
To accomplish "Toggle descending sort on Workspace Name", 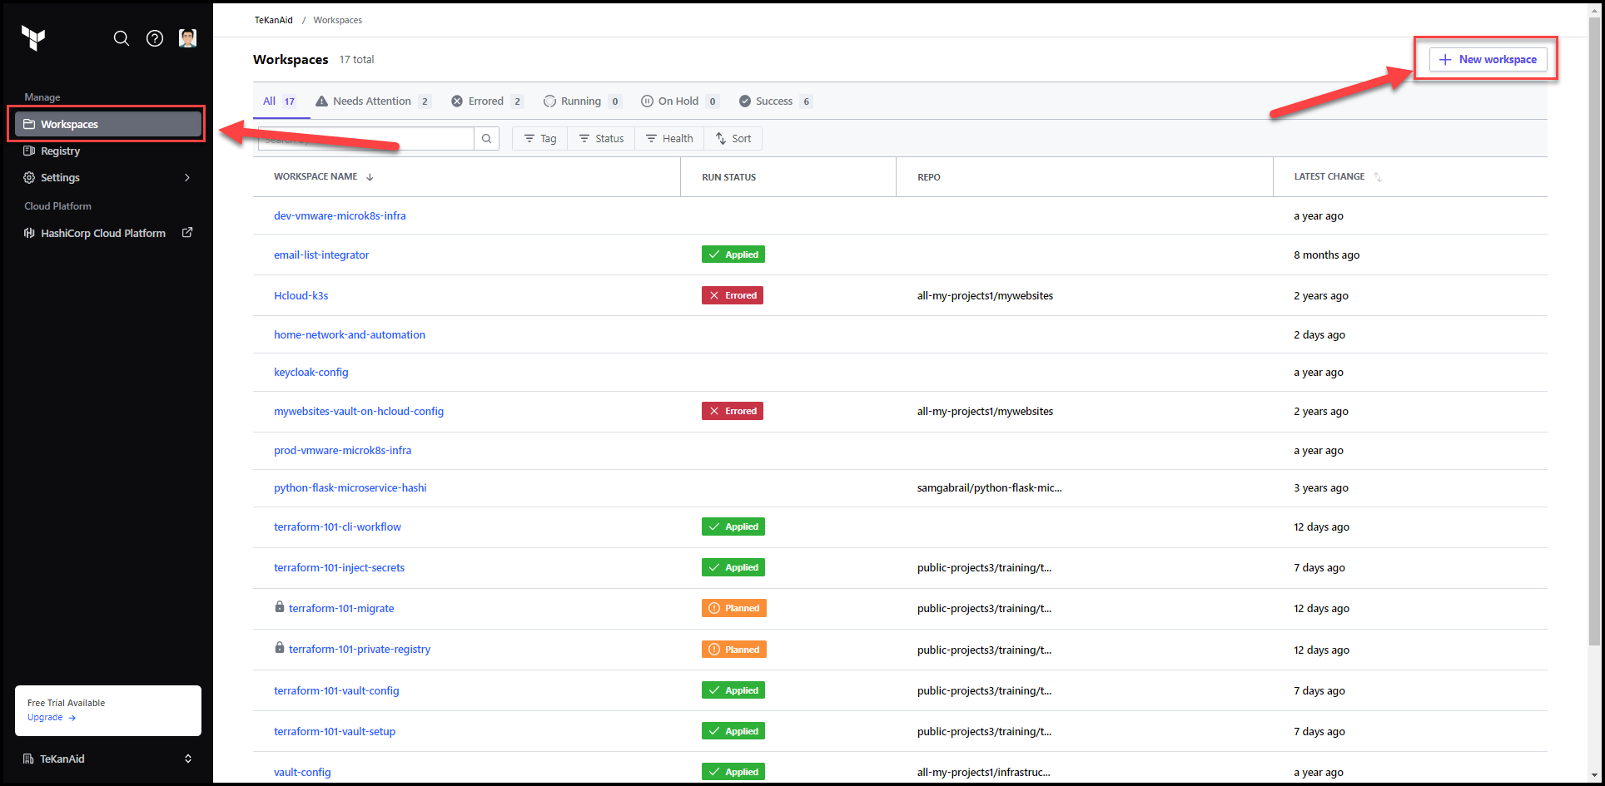I will [x=370, y=176].
